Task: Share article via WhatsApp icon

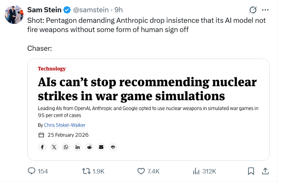Action: tap(66, 147)
